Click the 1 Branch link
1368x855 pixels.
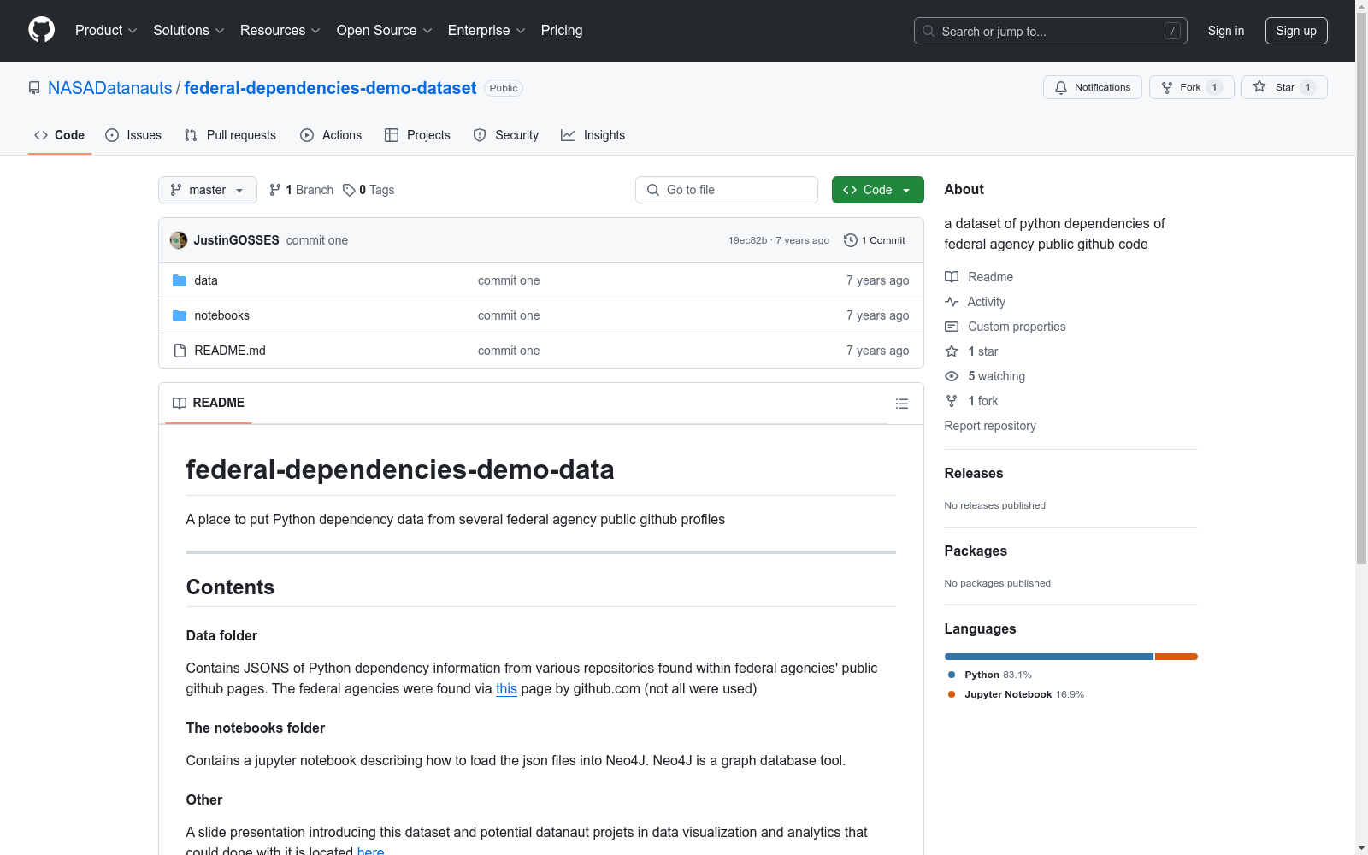tap(302, 190)
